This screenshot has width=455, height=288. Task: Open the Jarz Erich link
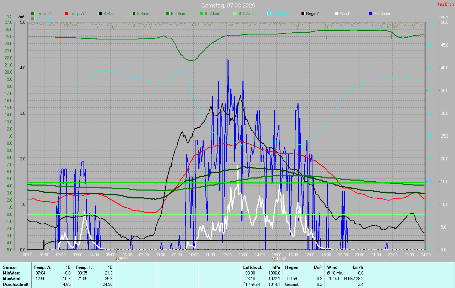pos(445,4)
